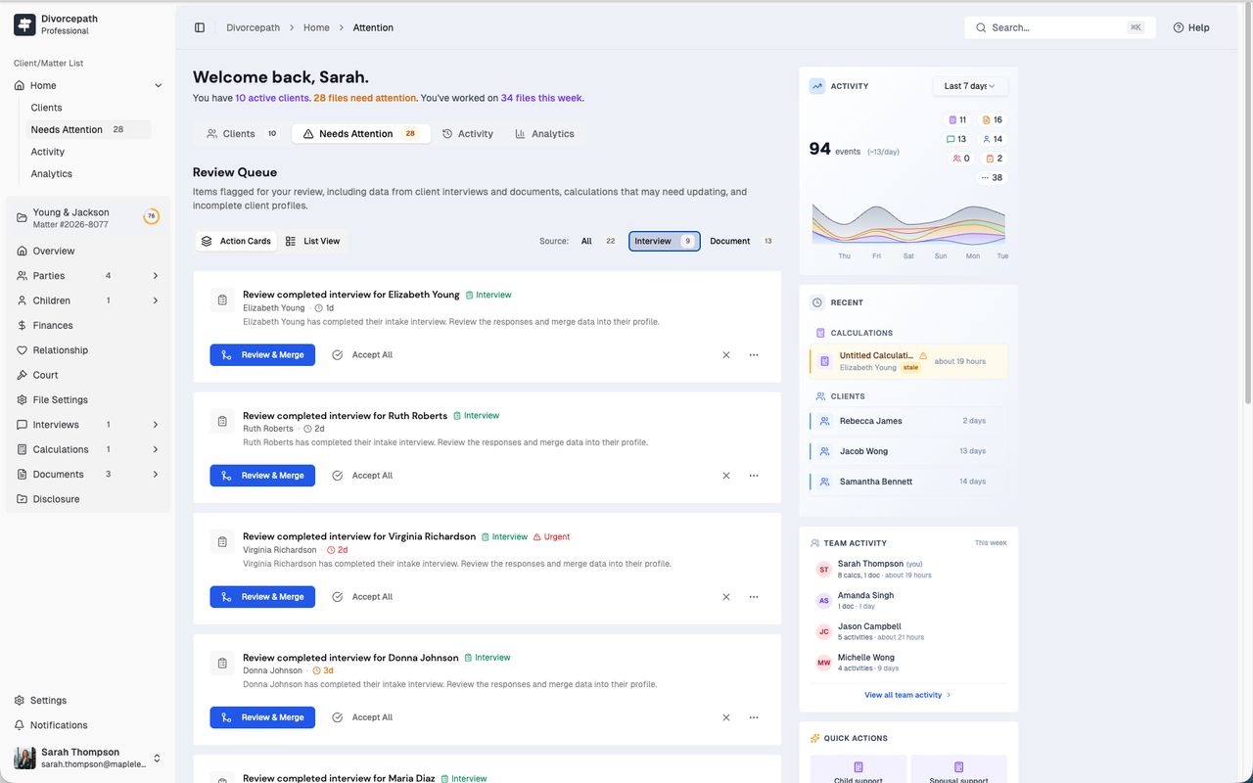Viewport: 1253px width, 783px height.
Task: Click the File Settings gear icon
Action: coord(23,400)
